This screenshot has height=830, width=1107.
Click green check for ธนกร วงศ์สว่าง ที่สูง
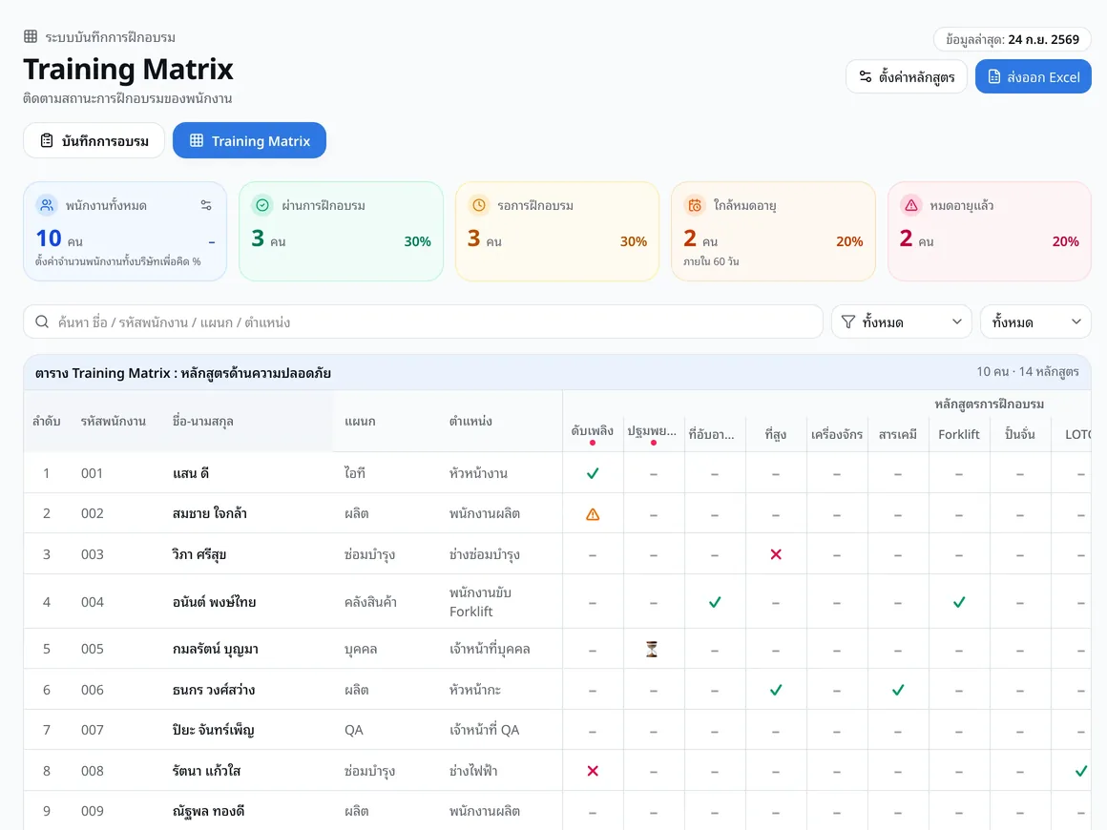(776, 691)
